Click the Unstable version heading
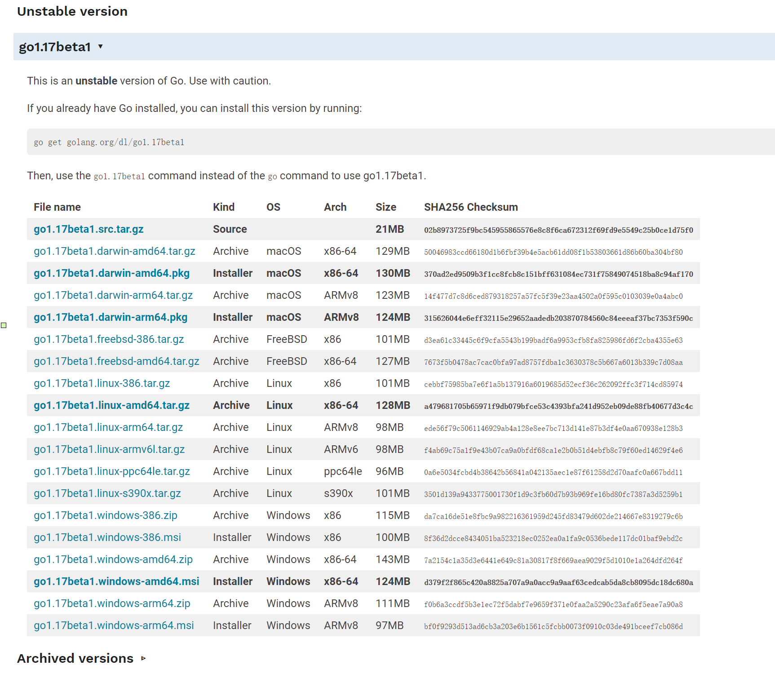Image resolution: width=775 pixels, height=674 pixels. point(72,11)
